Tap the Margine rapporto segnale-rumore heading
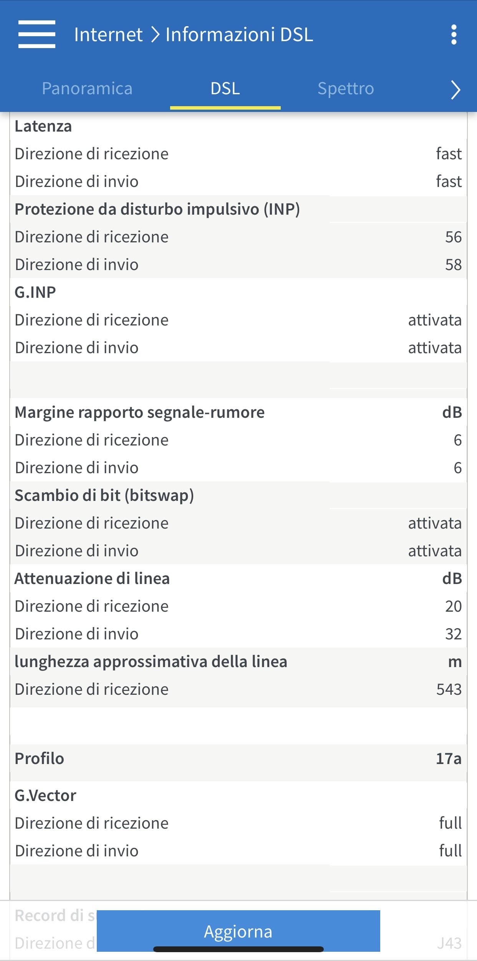Image resolution: width=477 pixels, height=961 pixels. coord(140,412)
